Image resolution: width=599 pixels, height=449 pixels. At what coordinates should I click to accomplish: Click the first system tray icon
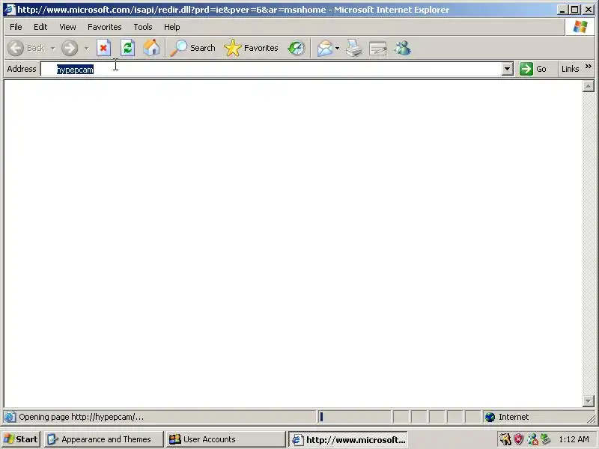tap(505, 439)
